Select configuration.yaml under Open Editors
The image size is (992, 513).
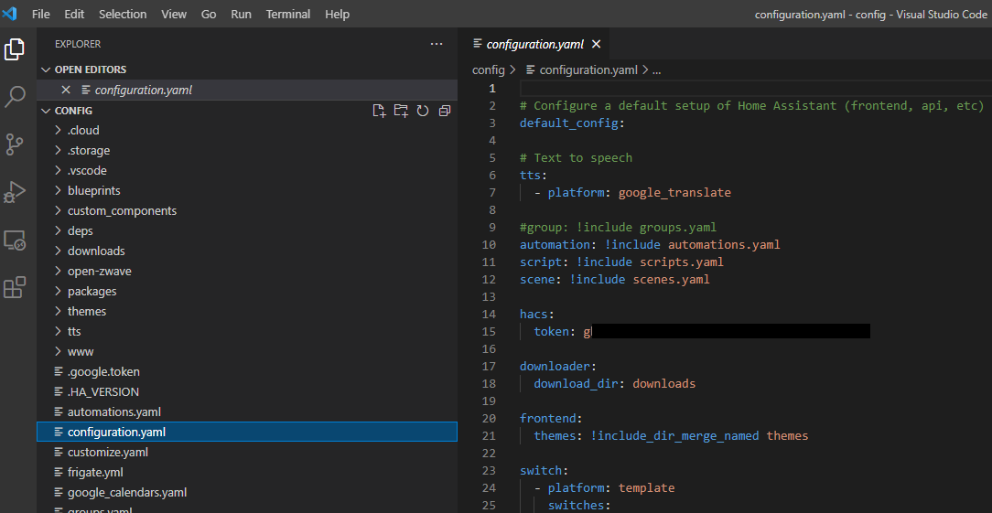pos(247,91)
